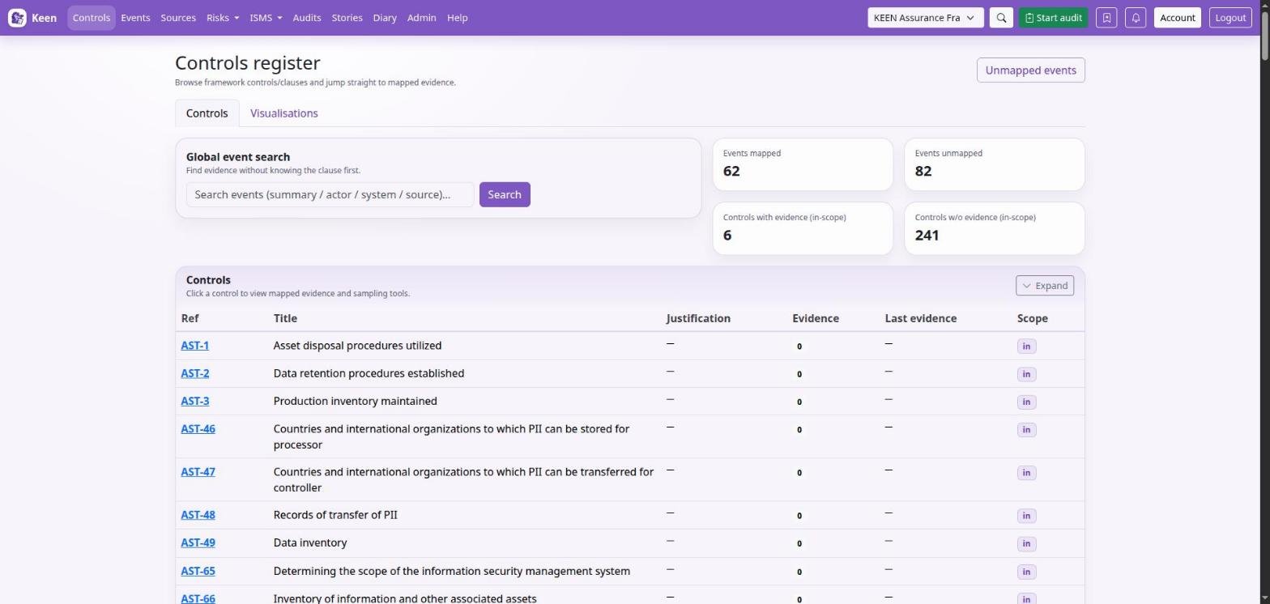Click the Justification column header
1270x604 pixels.
pyautogui.click(x=698, y=318)
